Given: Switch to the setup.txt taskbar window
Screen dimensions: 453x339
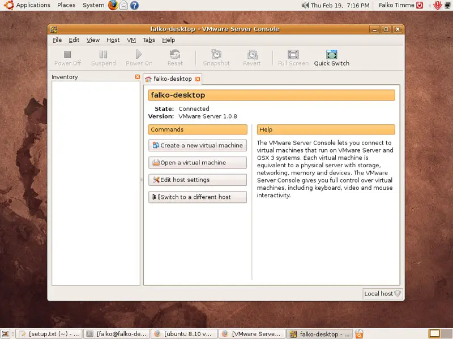Looking at the screenshot, I should coord(49,334).
